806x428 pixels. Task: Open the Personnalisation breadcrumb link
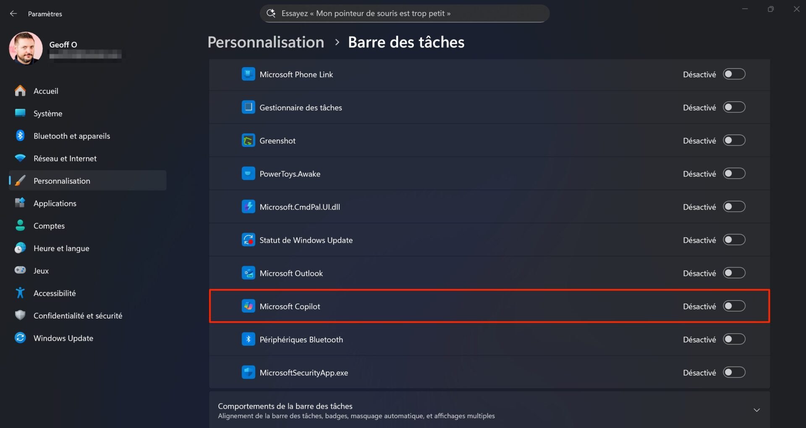click(x=265, y=42)
